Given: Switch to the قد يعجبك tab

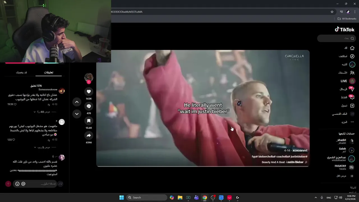Looking at the screenshot, I should pos(22,72).
